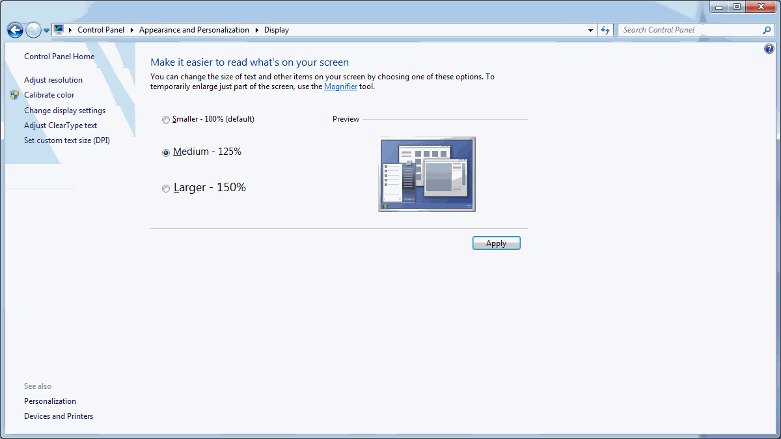This screenshot has height=439, width=781.
Task: Open help via the blue question mark icon
Action: 769,49
